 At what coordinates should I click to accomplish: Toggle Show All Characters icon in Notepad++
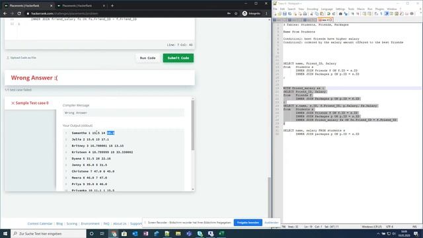(x=381, y=14)
